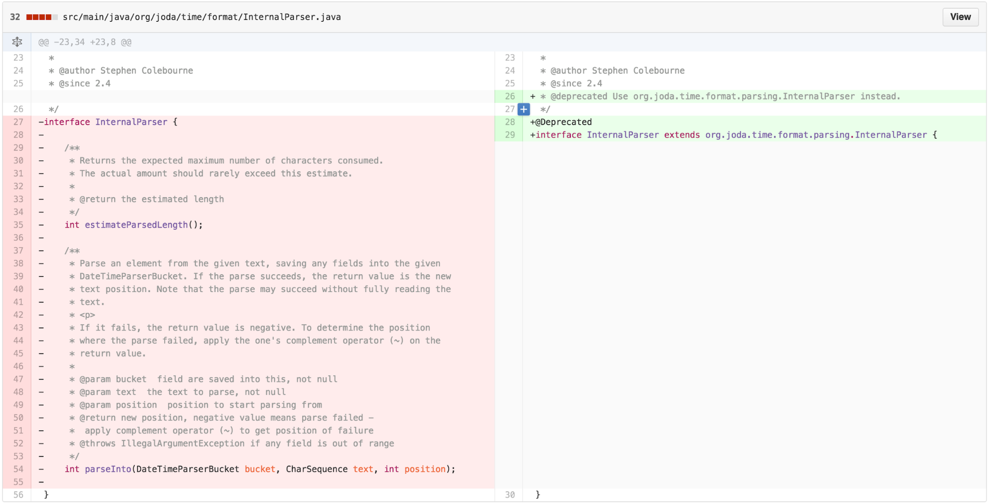This screenshot has height=504, width=989.
Task: Click '@author Stephen Colebourne' on left side
Action: (x=126, y=71)
